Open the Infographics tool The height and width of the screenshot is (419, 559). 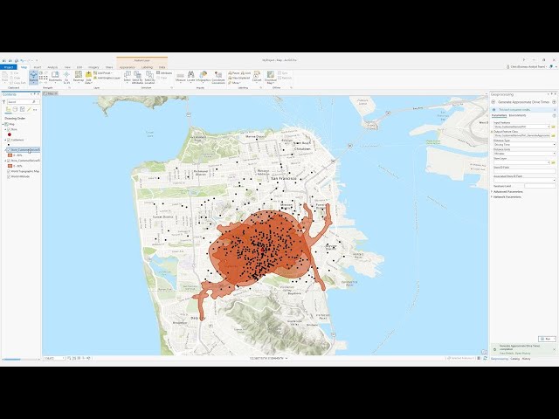204,77
